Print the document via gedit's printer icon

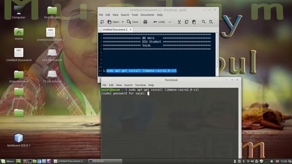[x=145, y=22]
